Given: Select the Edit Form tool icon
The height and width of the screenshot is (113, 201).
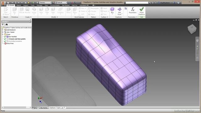Looking at the screenshot, I should 119,9.
